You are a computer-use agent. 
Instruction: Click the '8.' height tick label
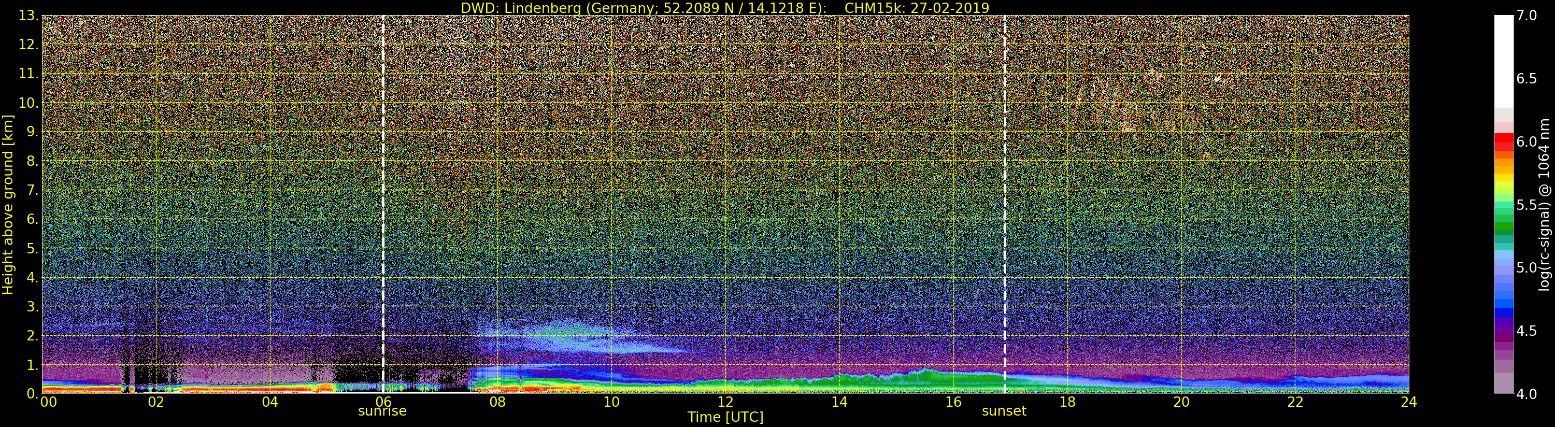32,161
